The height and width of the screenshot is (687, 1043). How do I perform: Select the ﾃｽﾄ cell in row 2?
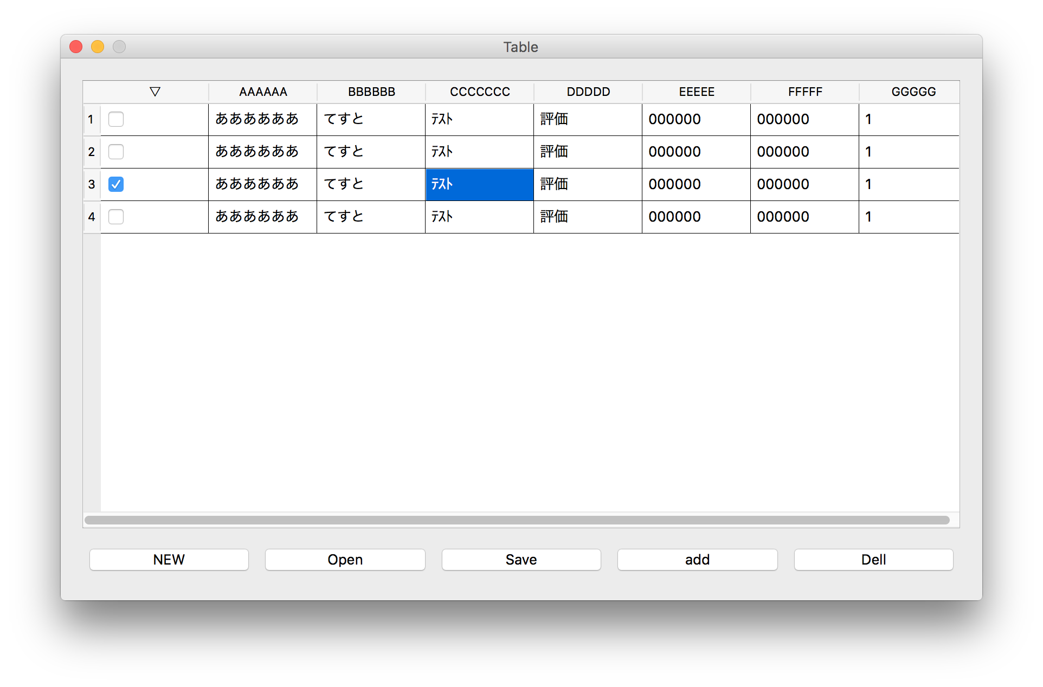click(480, 152)
